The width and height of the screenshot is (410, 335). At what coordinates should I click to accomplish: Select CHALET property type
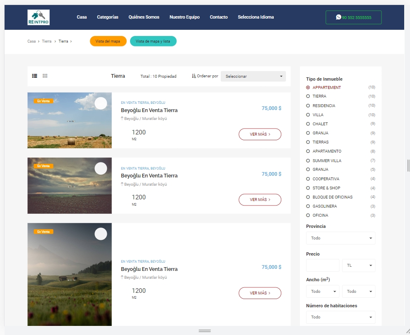click(x=317, y=124)
